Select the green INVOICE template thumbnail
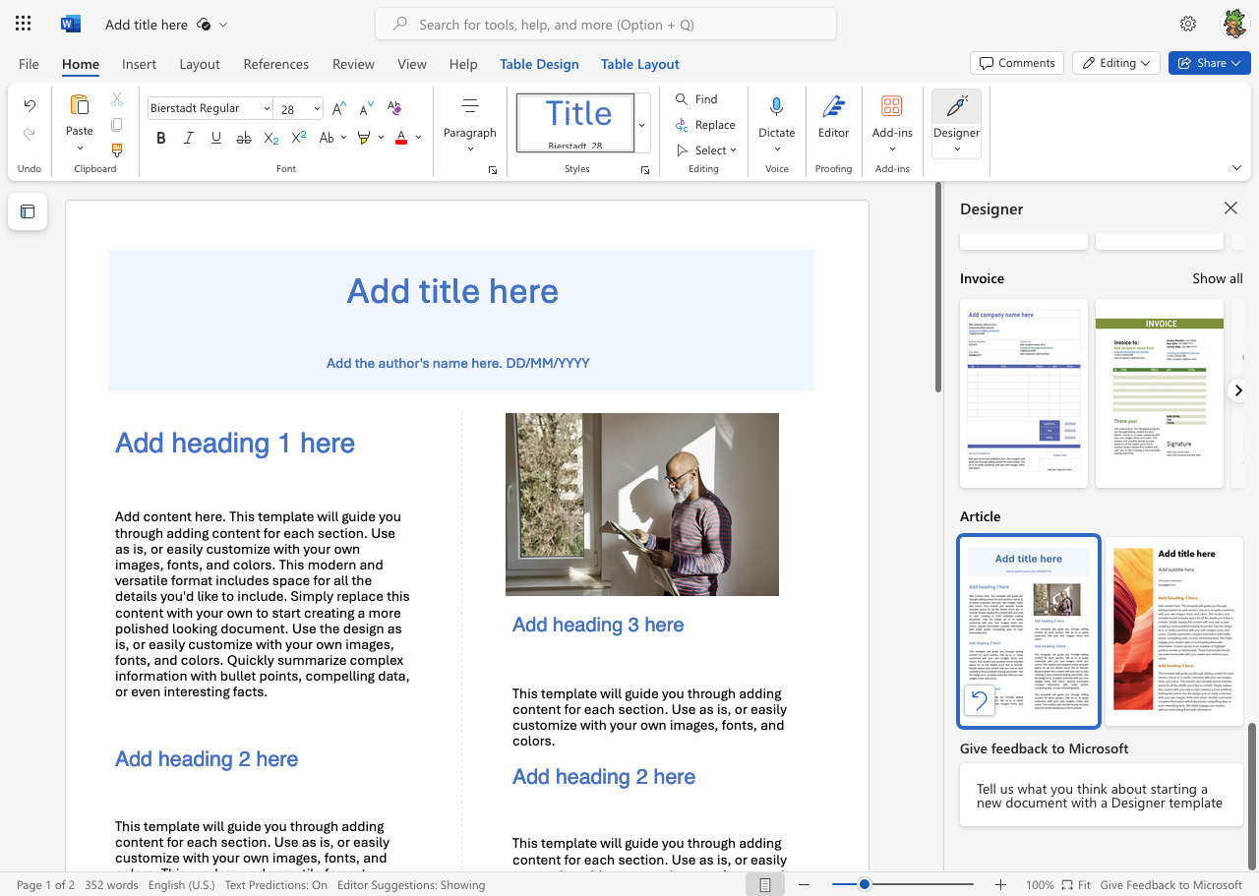The image size is (1259, 896). [x=1160, y=393]
